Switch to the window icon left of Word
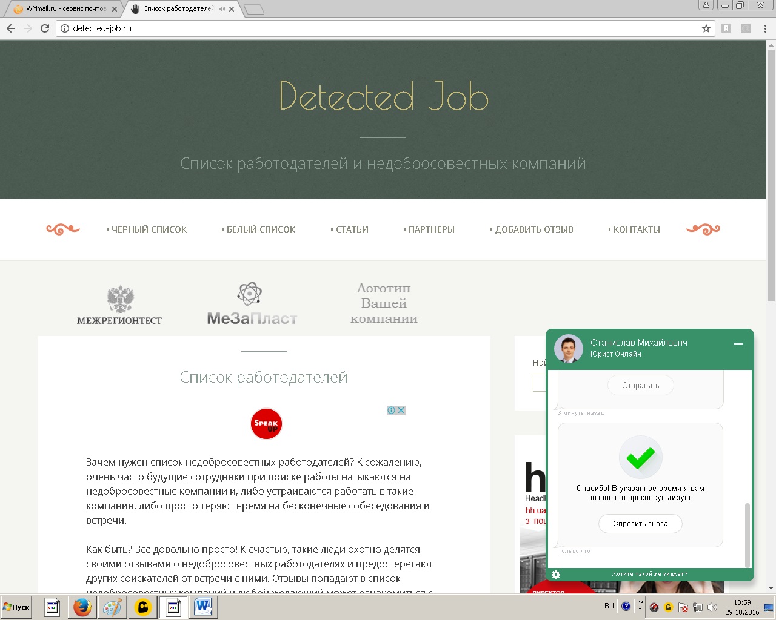 (173, 607)
